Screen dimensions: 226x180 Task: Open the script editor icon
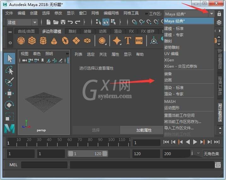coord(217,165)
